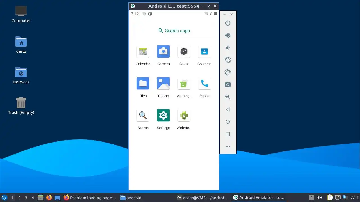Click the taskbar clock showing 7:12
The height and width of the screenshot is (202, 360).
click(x=354, y=198)
